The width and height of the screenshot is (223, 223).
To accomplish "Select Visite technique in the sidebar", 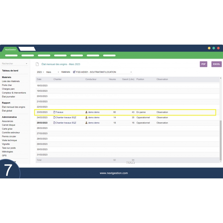I will (x=9, y=140).
